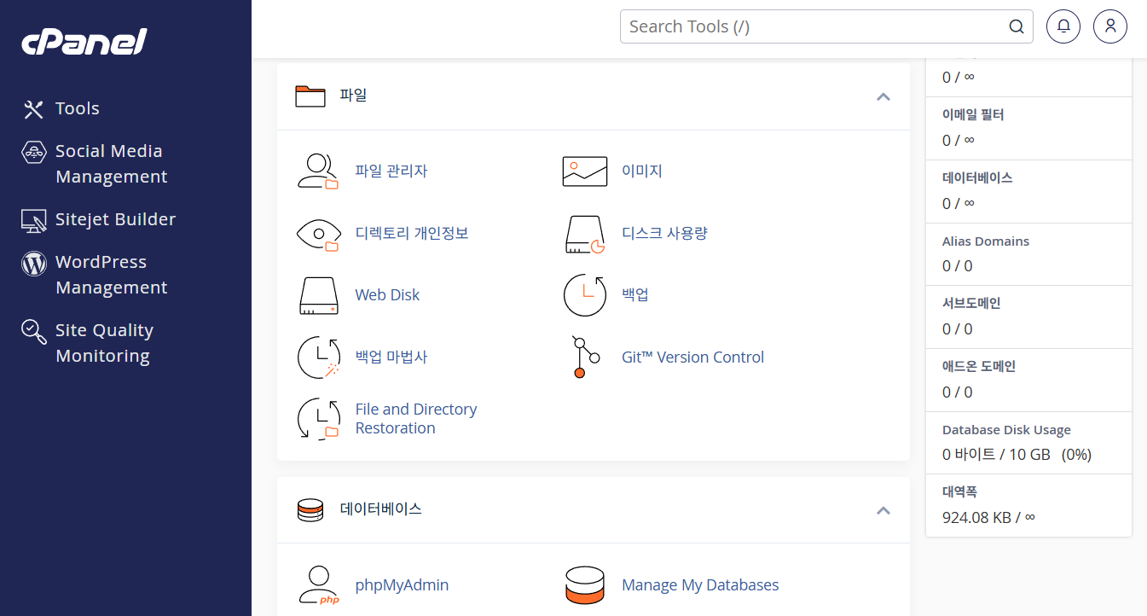Screen dimensions: 1147x616
Task: Click the Site Quality Monitoring magnifier icon
Action: pos(33,332)
